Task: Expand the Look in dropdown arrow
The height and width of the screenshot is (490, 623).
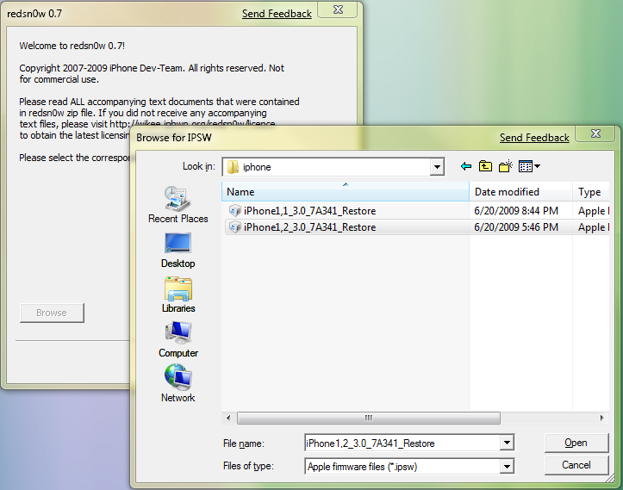Action: click(437, 167)
